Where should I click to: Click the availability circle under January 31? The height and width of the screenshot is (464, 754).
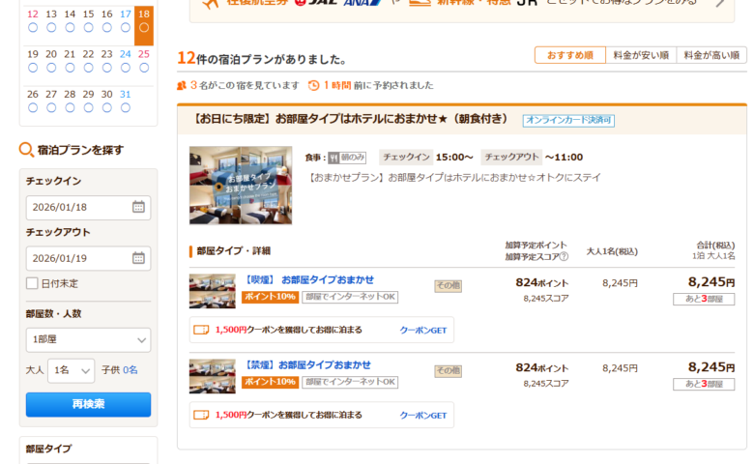125,107
